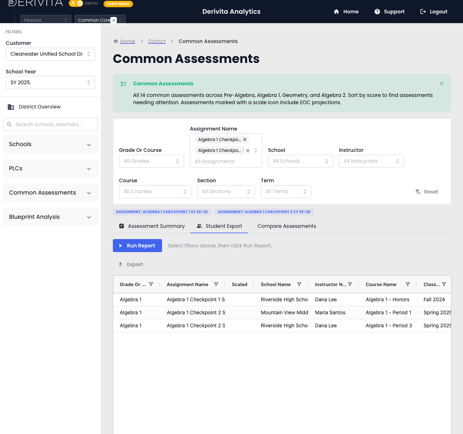463x434 pixels.
Task: Click the search schools, teachers input
Action: [x=50, y=124]
